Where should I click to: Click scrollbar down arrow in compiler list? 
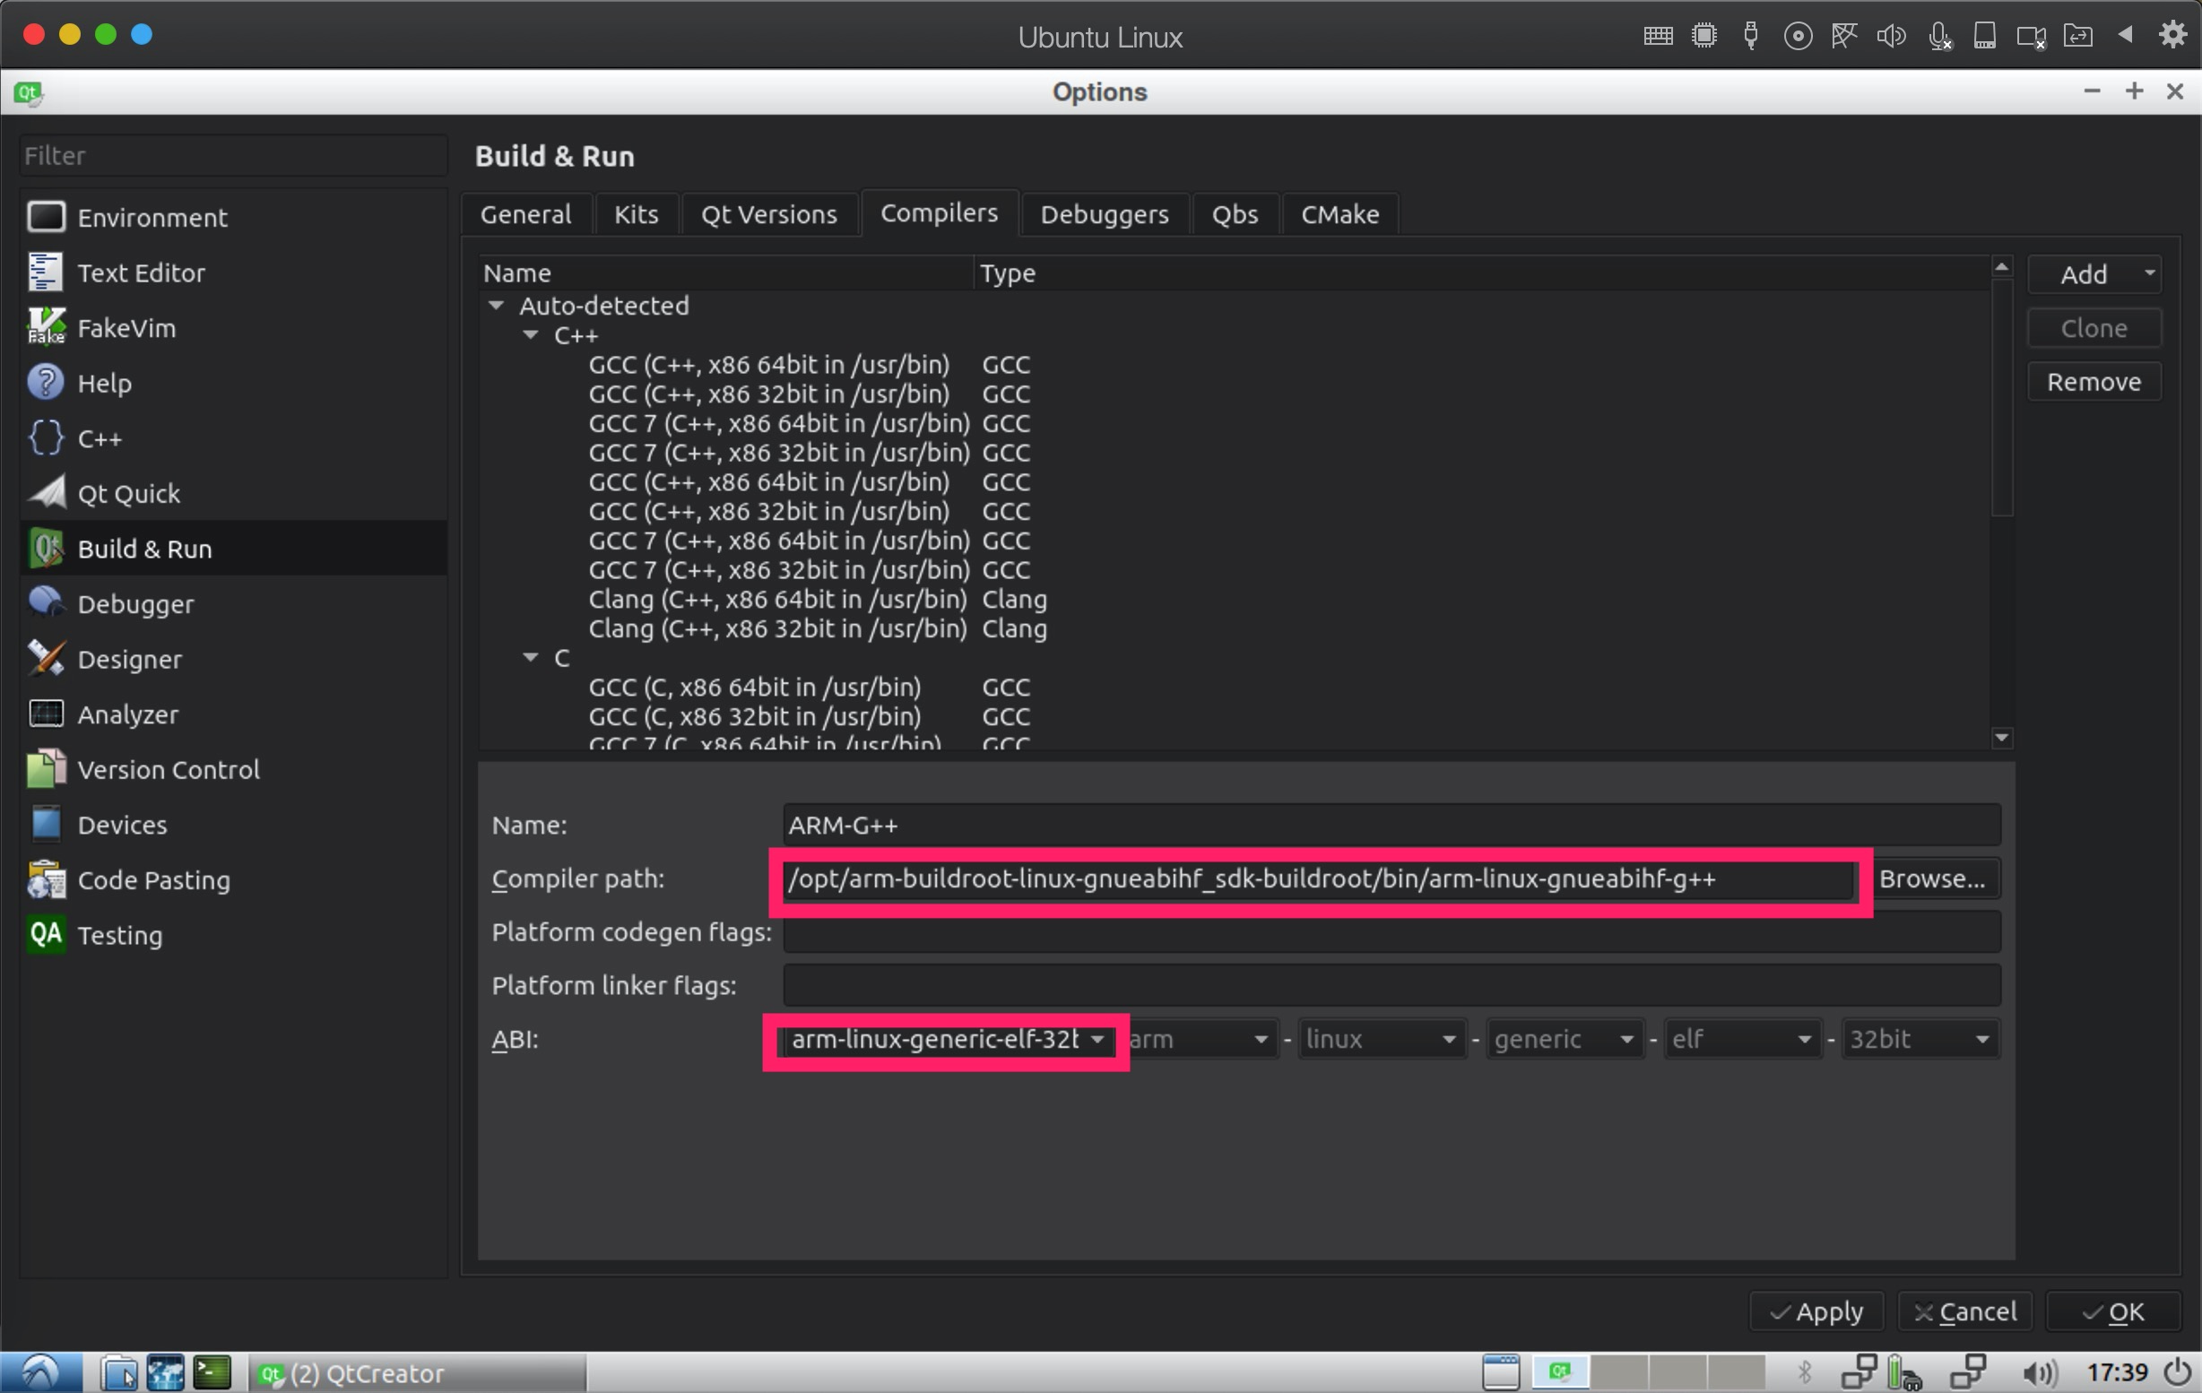tap(2002, 737)
